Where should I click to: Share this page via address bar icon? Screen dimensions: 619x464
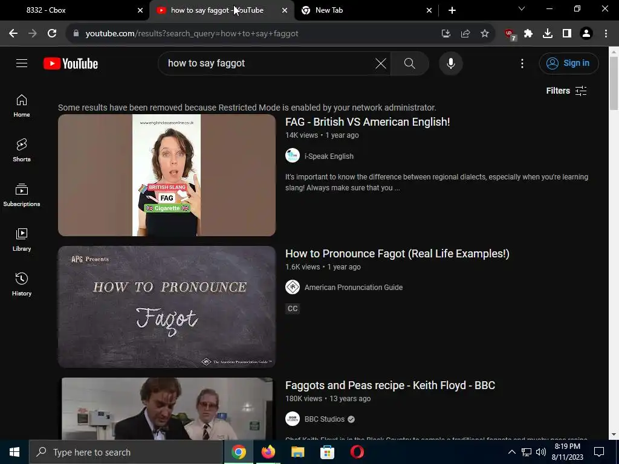pyautogui.click(x=465, y=34)
